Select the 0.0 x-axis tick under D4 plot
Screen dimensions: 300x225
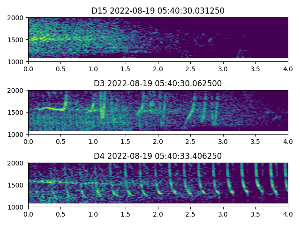point(28,214)
